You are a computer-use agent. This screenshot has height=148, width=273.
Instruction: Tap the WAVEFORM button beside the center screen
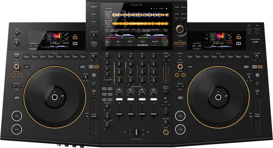point(94,7)
